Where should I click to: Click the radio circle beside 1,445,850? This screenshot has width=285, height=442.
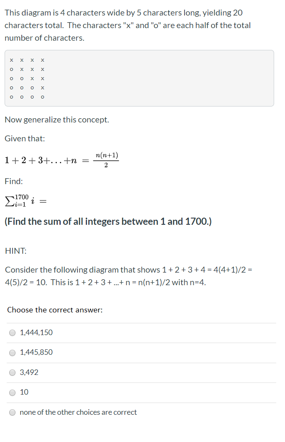point(12,353)
